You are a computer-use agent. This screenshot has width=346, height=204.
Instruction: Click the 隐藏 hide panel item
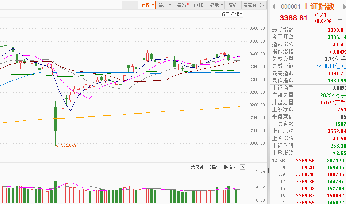pyautogui.click(x=249, y=5)
